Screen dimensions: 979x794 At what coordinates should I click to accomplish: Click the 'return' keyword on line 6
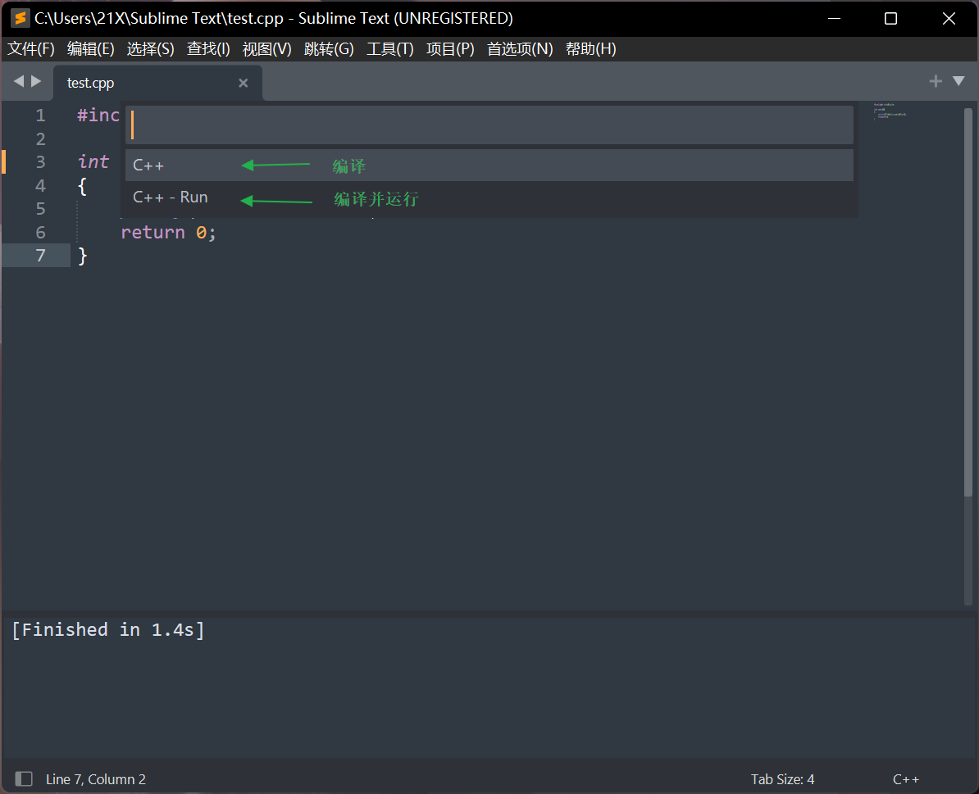pyautogui.click(x=153, y=233)
